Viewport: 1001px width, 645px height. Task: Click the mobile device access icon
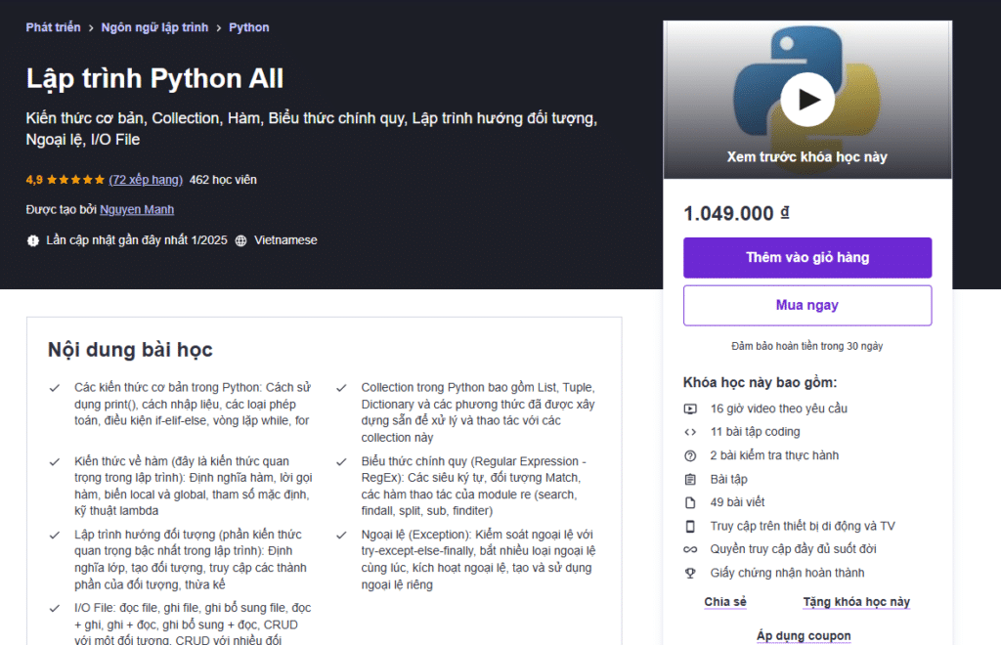[x=690, y=527]
